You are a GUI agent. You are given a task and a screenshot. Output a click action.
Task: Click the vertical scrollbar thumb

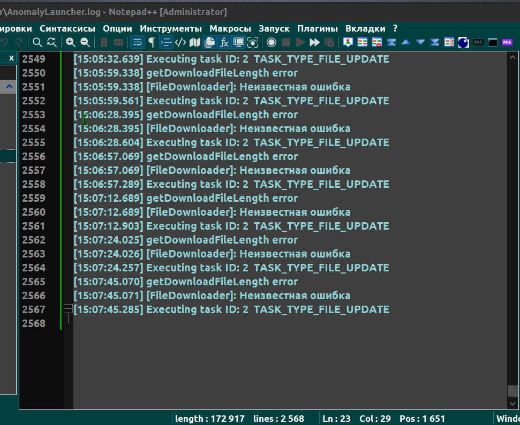513,391
